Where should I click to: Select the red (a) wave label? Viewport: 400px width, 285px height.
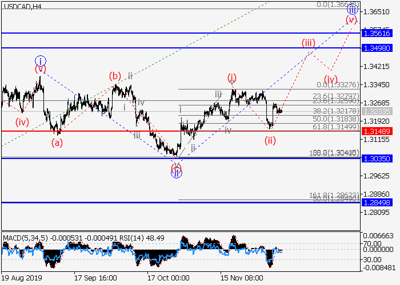pyautogui.click(x=57, y=143)
